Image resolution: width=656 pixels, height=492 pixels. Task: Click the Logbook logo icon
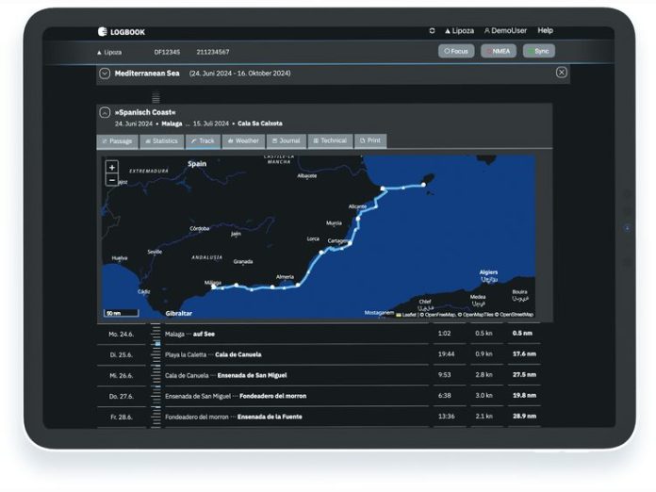103,31
